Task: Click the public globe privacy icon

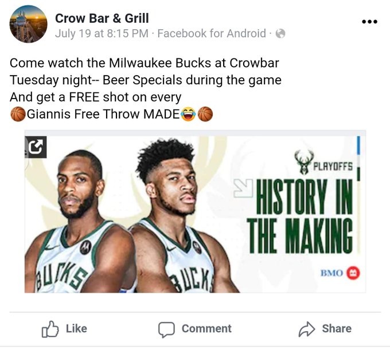Action: [280, 34]
